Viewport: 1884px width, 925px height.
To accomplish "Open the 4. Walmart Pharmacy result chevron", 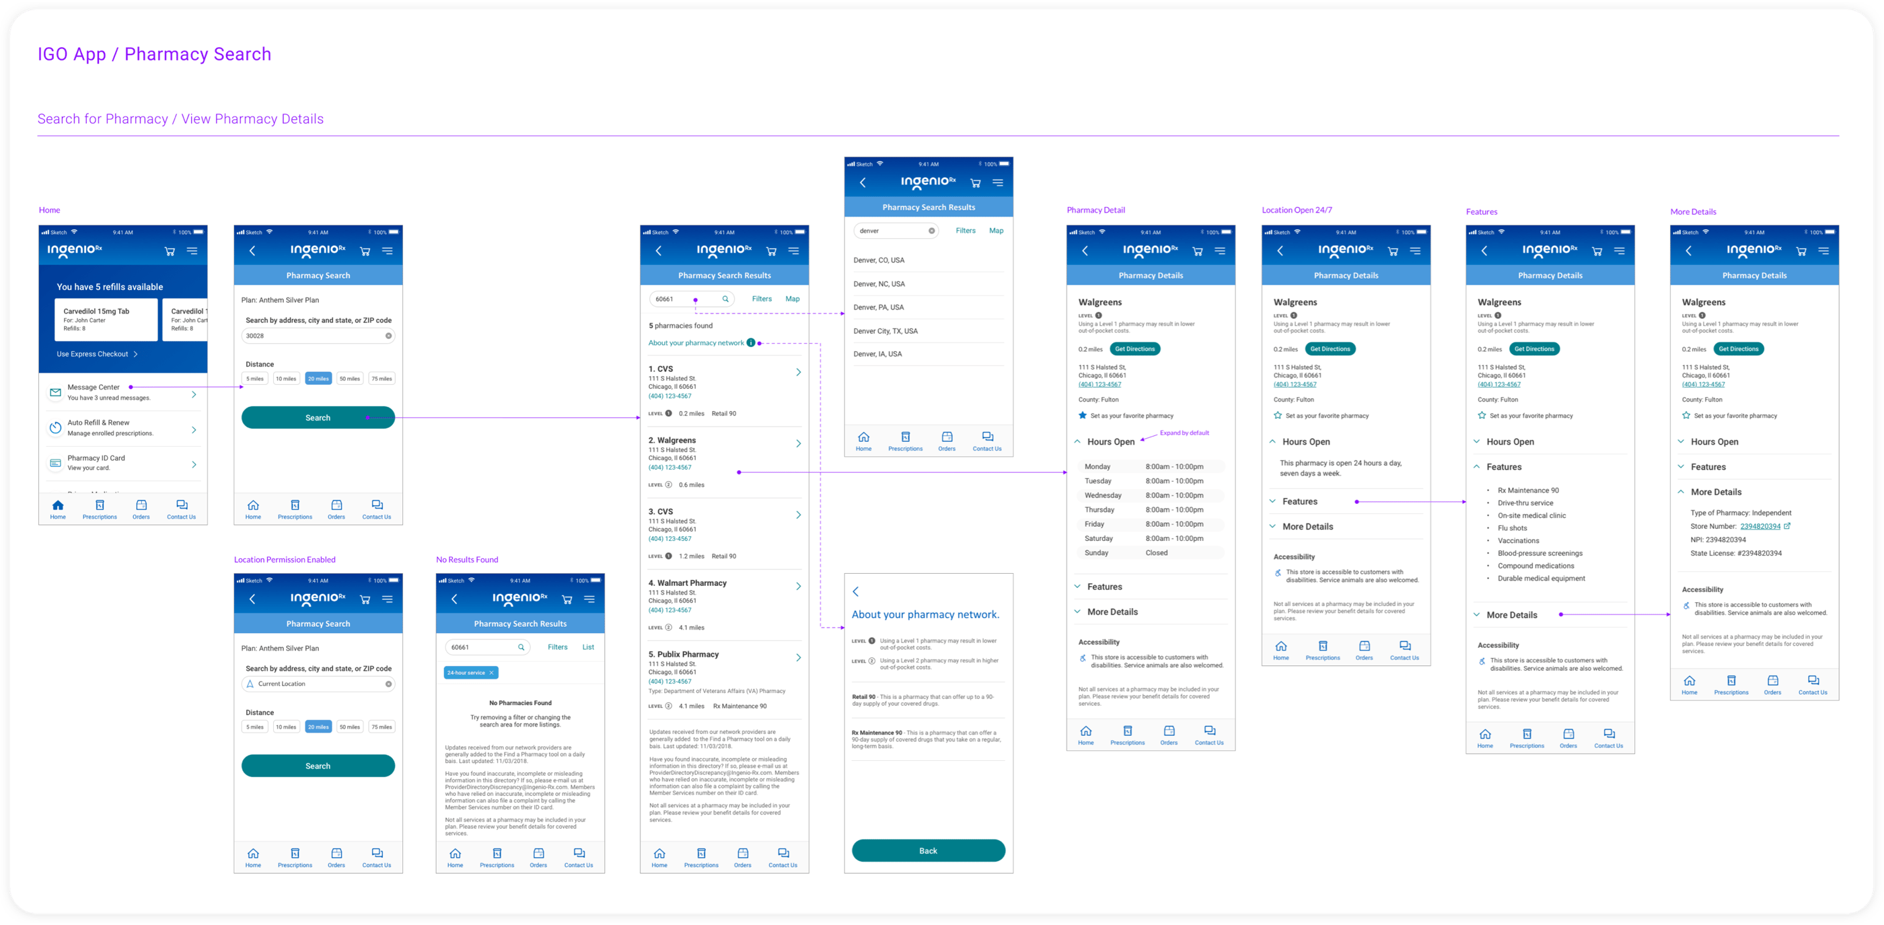I will coord(798,587).
